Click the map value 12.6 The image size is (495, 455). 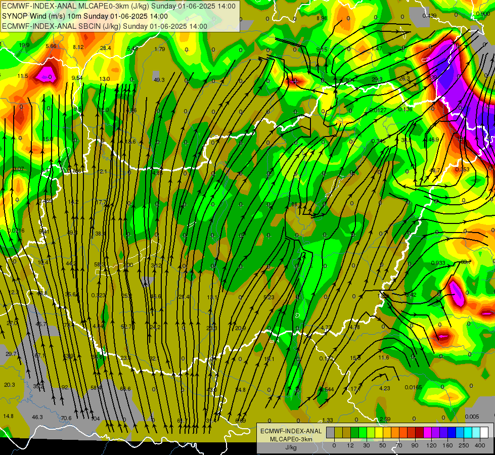pos(130,142)
